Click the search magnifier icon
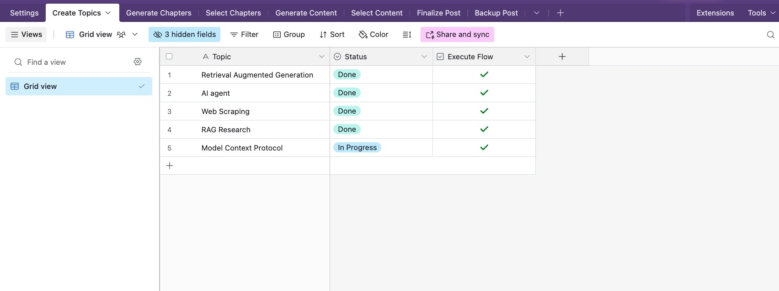The image size is (779, 291). pyautogui.click(x=770, y=35)
